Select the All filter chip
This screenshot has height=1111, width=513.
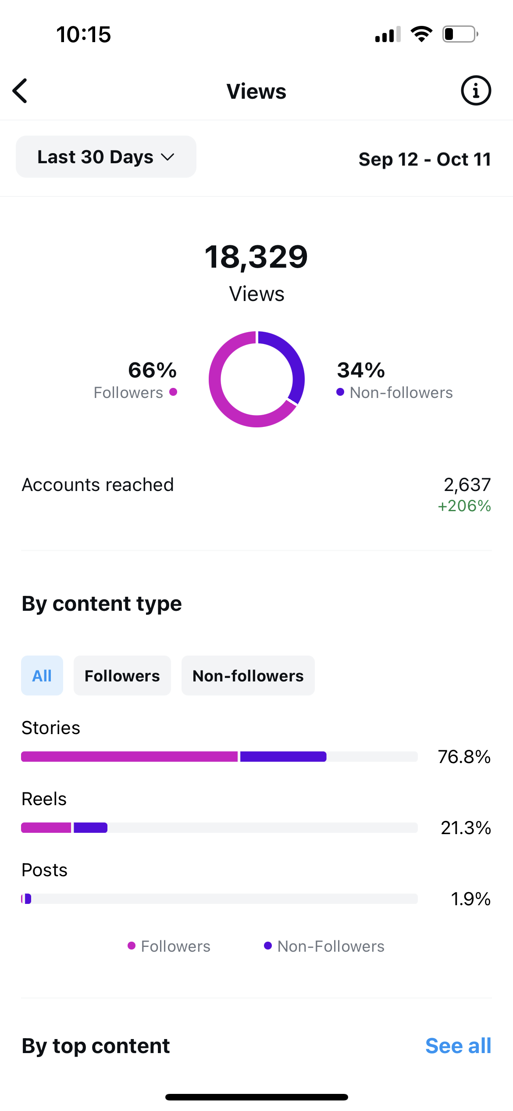[x=42, y=676]
